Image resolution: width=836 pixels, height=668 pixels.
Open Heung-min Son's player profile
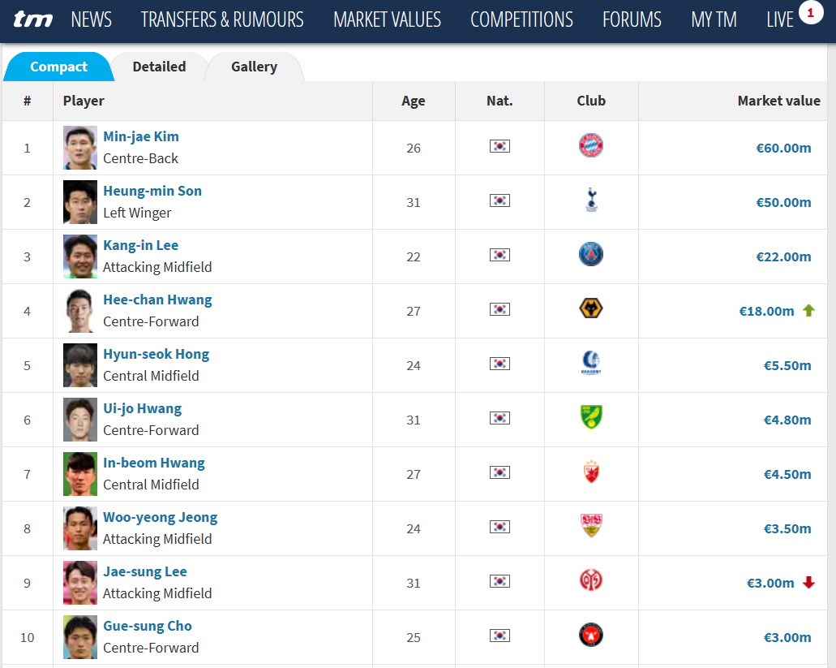coord(152,192)
